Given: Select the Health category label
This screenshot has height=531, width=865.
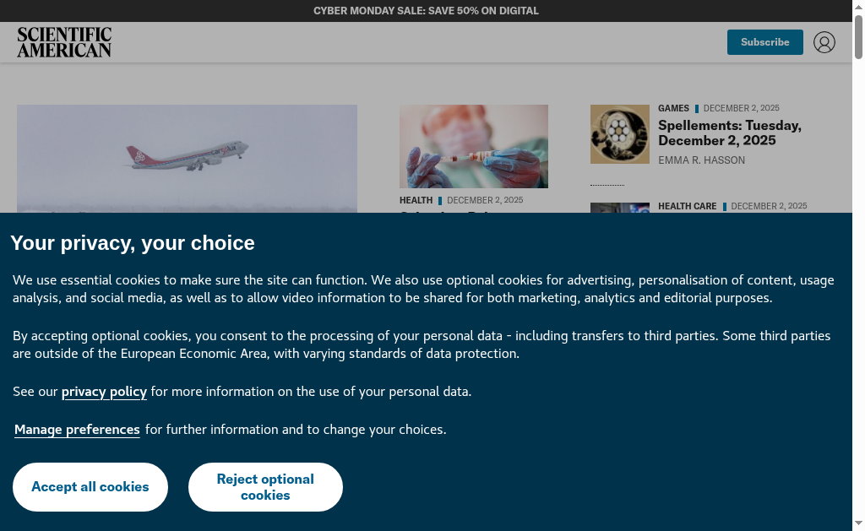Looking at the screenshot, I should [x=416, y=201].
